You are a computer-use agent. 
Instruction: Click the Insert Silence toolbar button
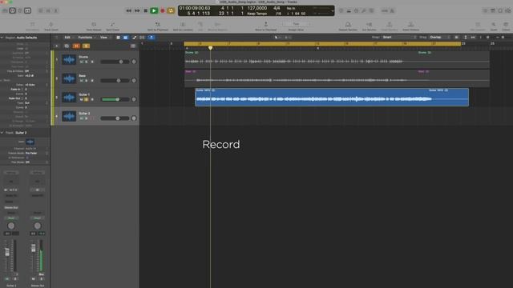(411, 26)
